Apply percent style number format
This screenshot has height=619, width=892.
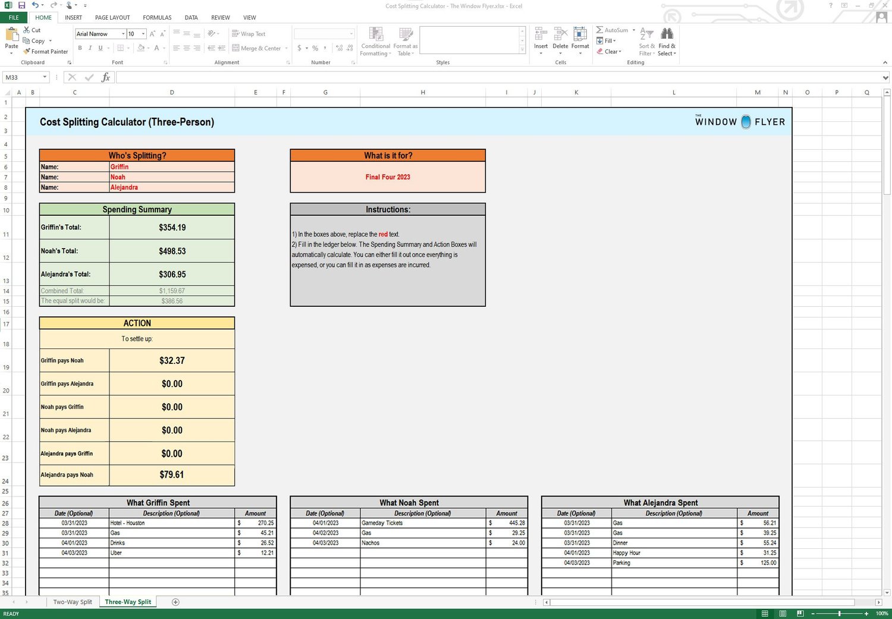315,48
